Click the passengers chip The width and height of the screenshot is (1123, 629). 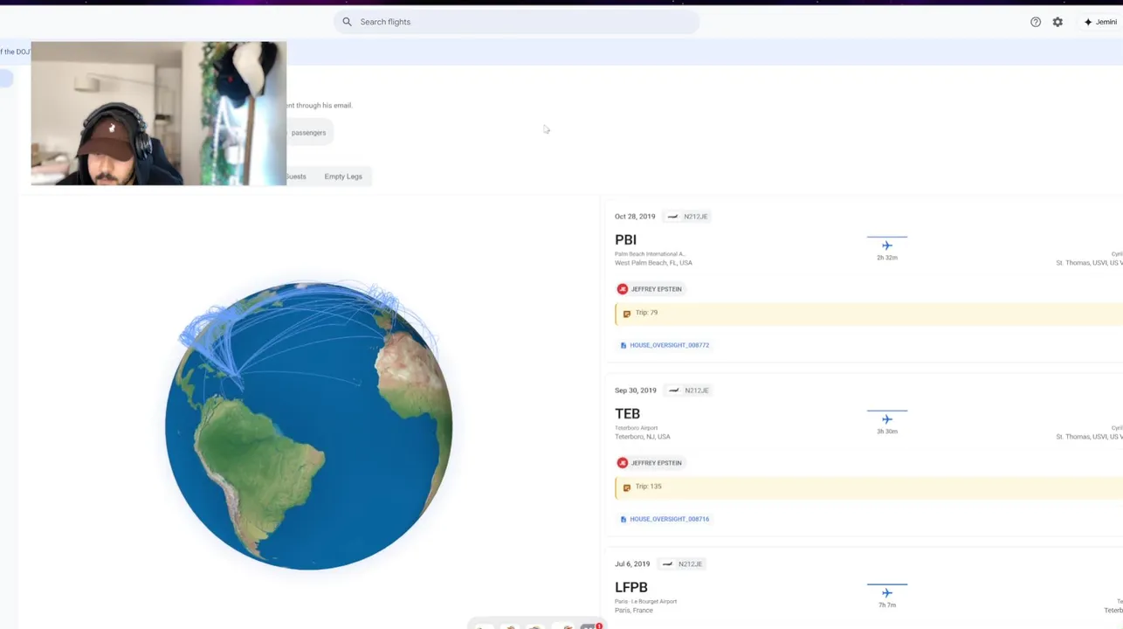pyautogui.click(x=308, y=133)
